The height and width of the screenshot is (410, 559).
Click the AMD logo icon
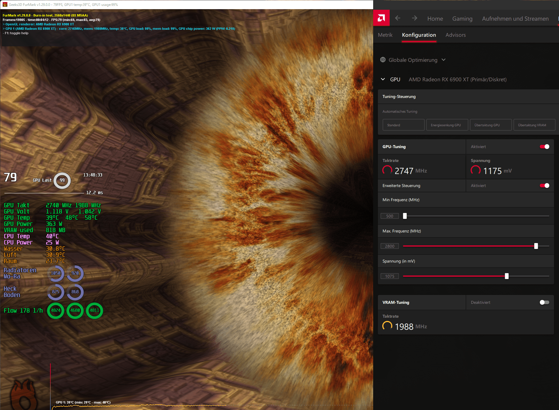coord(381,18)
